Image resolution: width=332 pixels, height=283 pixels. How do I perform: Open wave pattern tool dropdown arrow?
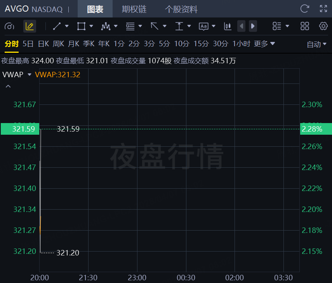tap(116, 26)
